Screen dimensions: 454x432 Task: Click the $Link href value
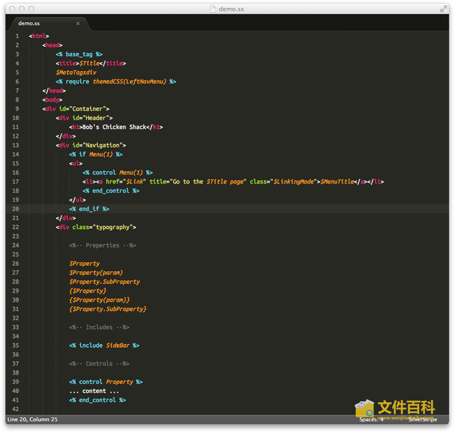[135, 181]
